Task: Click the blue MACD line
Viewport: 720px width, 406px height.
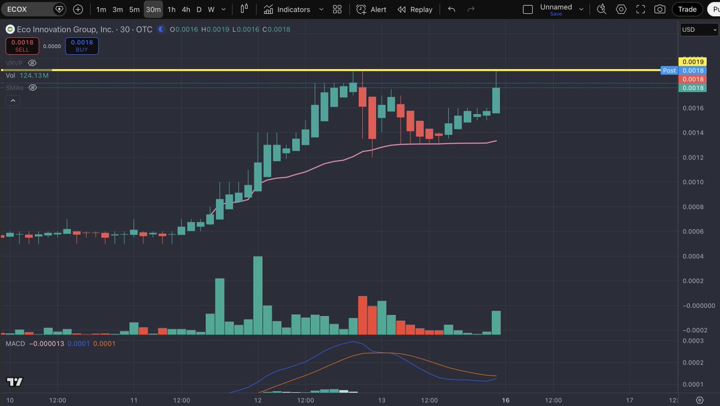Action: (354, 342)
